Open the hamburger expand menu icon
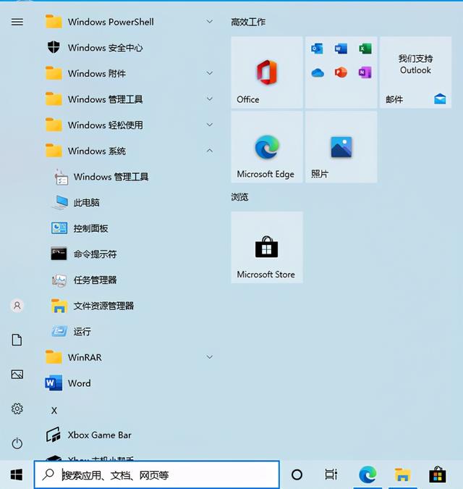 (17, 22)
